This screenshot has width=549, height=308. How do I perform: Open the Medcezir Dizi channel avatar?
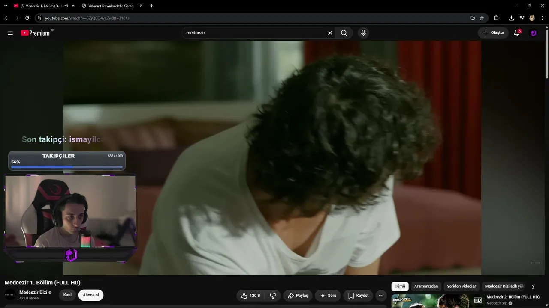pos(10,295)
